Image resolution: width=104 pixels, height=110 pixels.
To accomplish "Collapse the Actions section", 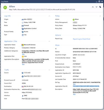I will (x=100, y=35).
